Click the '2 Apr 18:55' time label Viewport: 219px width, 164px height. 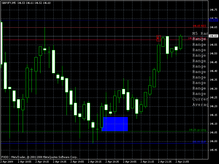coord(25,162)
